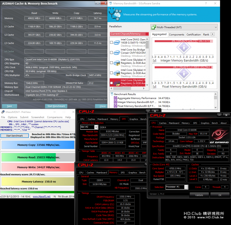231x225 pixels.
Task: Select the Aggregated tab in Sandra
Action: tap(159, 34)
